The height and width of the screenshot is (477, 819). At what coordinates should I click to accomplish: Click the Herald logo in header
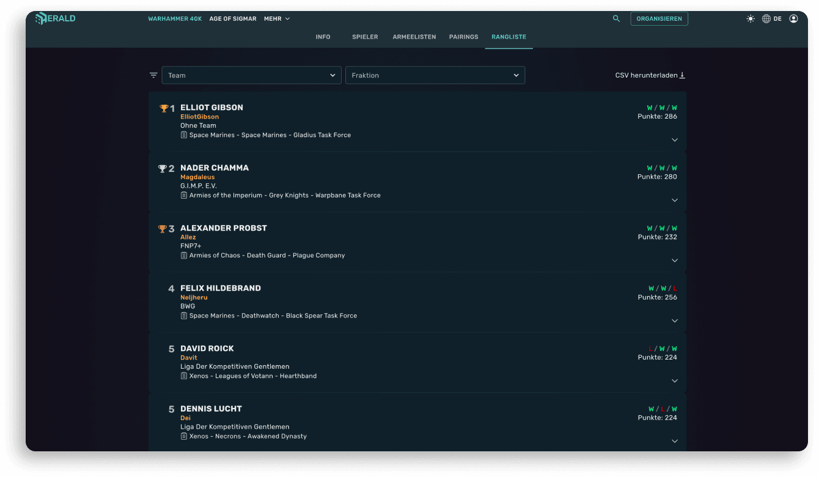point(56,18)
